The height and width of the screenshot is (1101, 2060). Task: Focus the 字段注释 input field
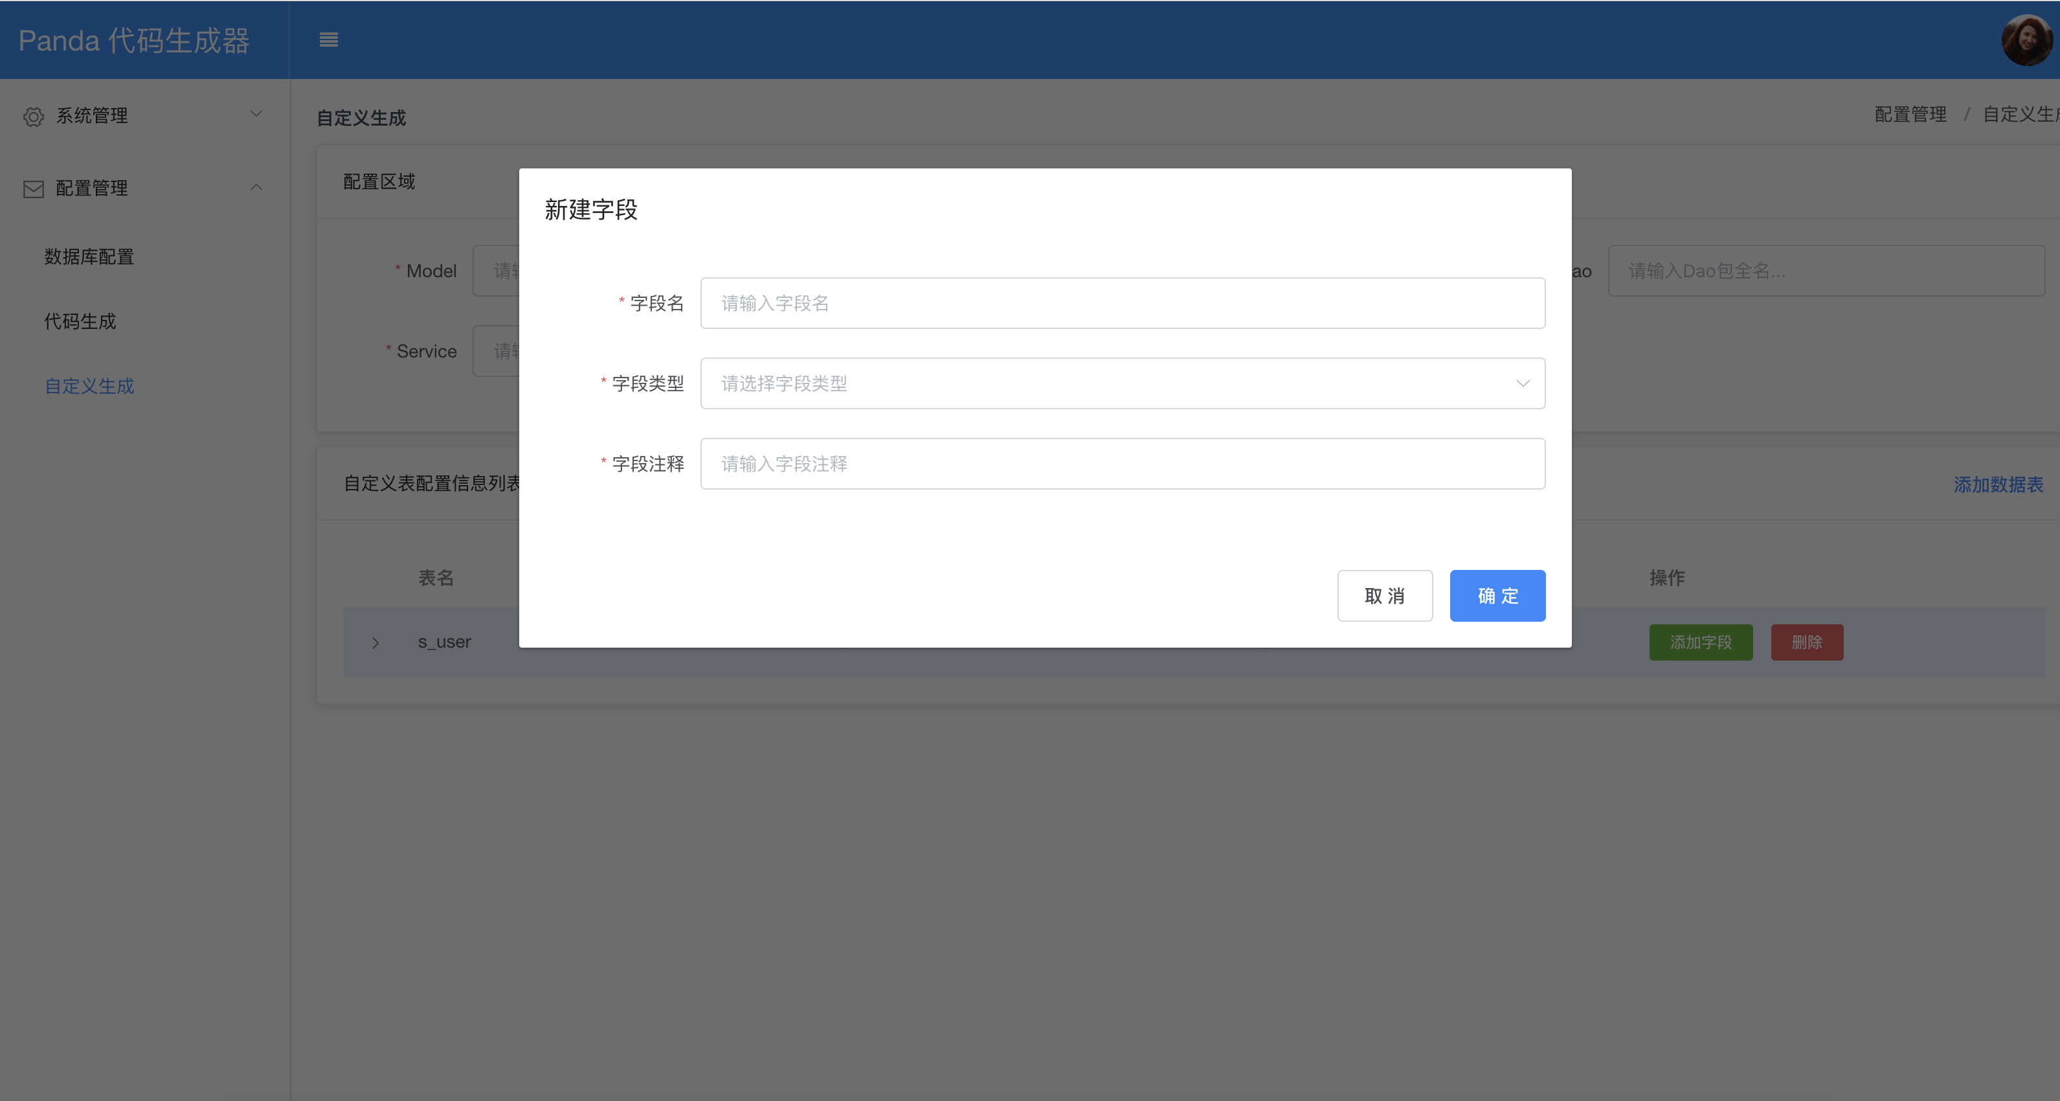[x=1122, y=464]
